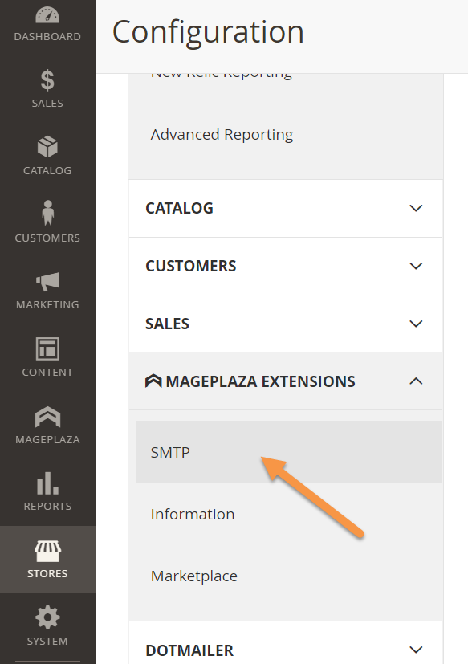This screenshot has height=664, width=468.
Task: Open the Catalog box icon
Action: 47,146
